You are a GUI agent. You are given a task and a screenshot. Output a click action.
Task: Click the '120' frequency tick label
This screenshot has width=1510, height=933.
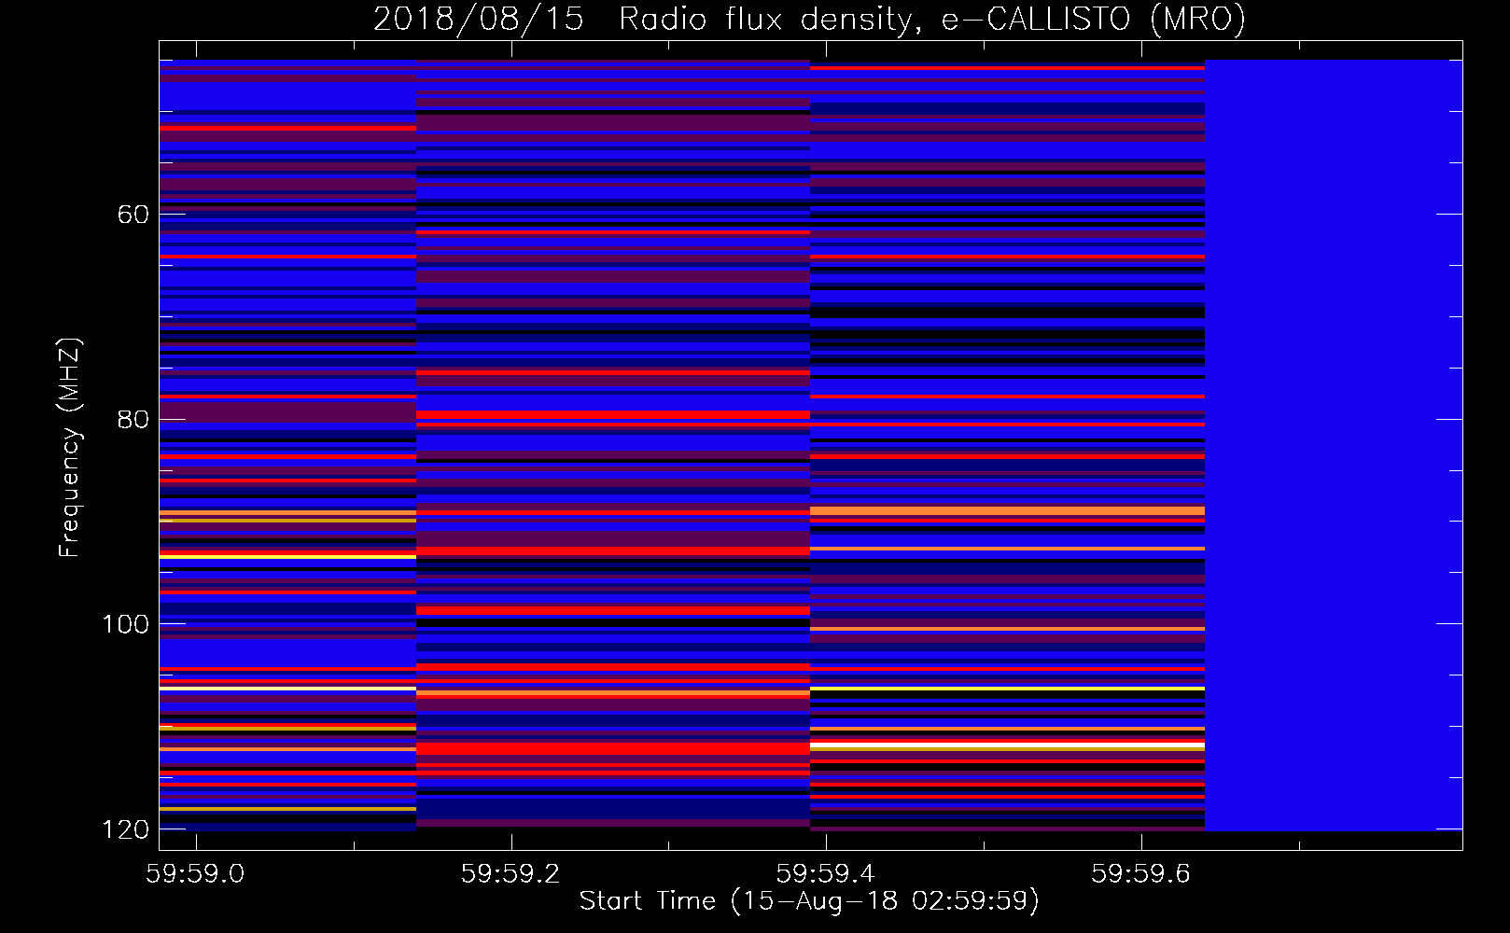pyautogui.click(x=126, y=829)
